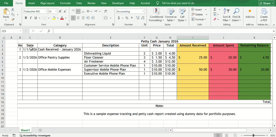Image resolution: width=276 pixels, height=137 pixels.
Task: Open the font name Trebuchet MS dropdown
Action: pyautogui.click(x=46, y=11)
